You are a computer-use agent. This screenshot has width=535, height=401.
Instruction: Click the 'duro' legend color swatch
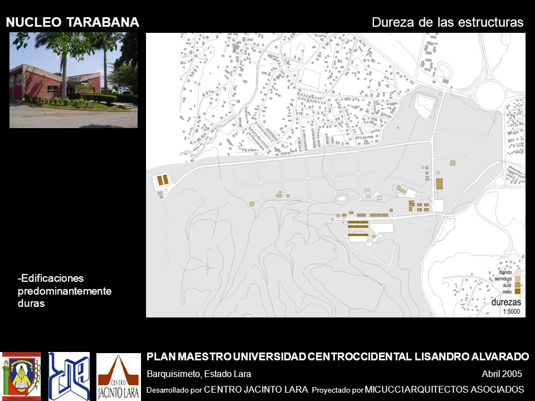[518, 285]
